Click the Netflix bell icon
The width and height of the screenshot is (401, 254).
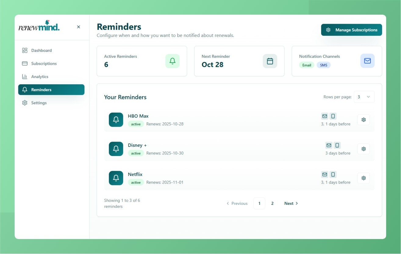116,178
